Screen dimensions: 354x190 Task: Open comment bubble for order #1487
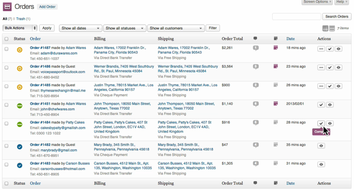pos(256,48)
